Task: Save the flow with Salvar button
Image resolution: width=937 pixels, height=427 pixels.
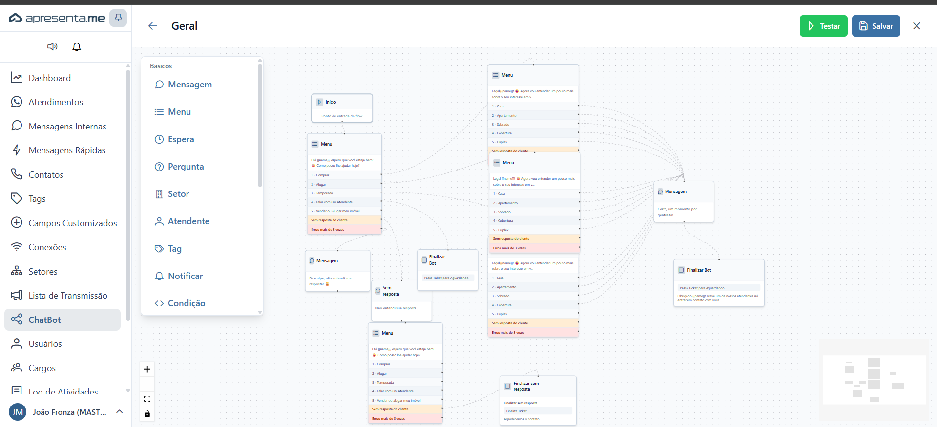Action: point(876,26)
